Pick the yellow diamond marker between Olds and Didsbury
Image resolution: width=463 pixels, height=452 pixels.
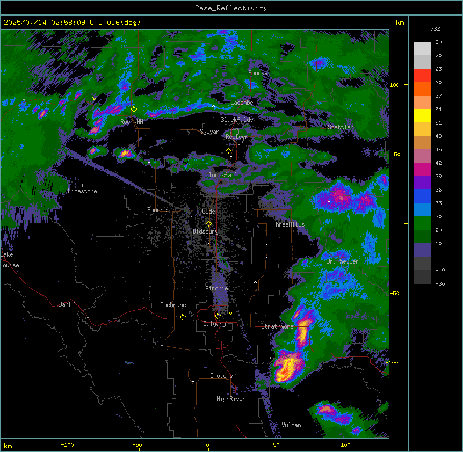coord(208,224)
